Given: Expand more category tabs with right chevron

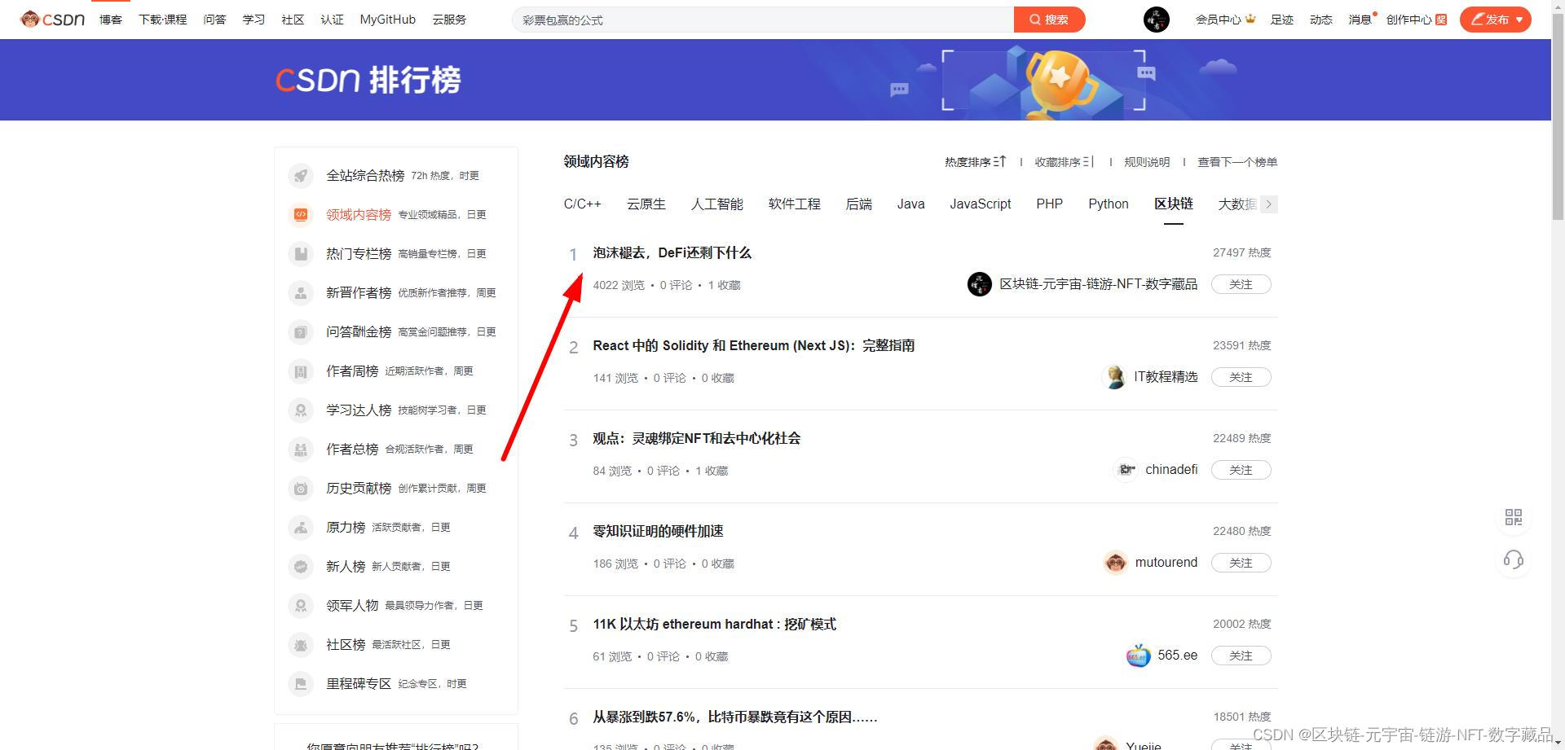Looking at the screenshot, I should (1268, 204).
